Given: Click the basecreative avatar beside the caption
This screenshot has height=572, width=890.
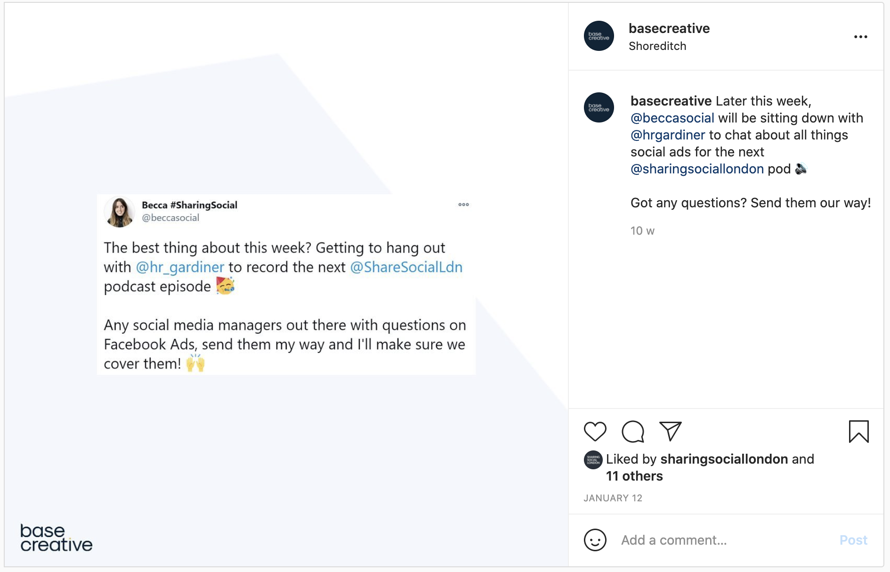Looking at the screenshot, I should tap(599, 107).
